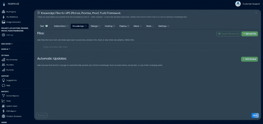Viewport: 263px width, 124px height.
Task: Open the Image Generator icon
Action: (3, 22)
